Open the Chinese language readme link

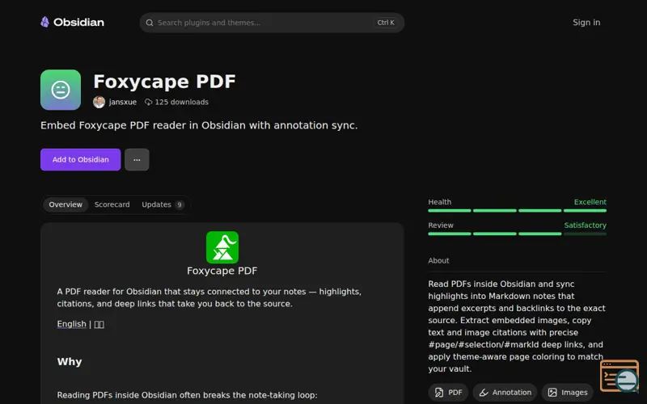pyautogui.click(x=99, y=325)
